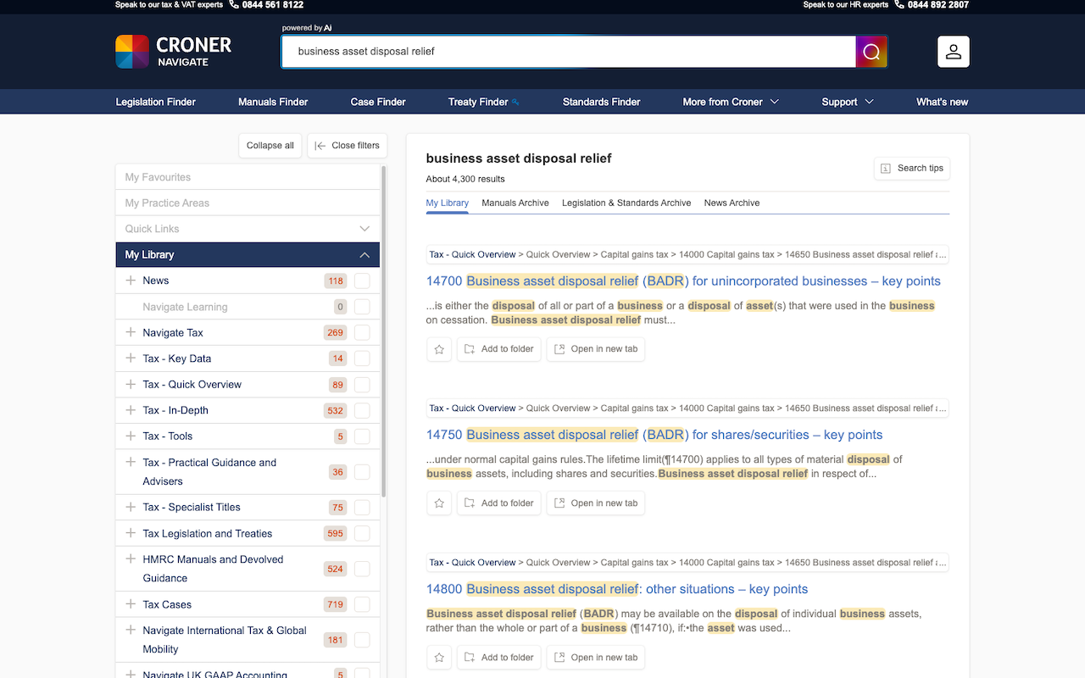Click the Croner Navigate logo
Viewport: 1085px width, 678px height.
pyautogui.click(x=174, y=51)
